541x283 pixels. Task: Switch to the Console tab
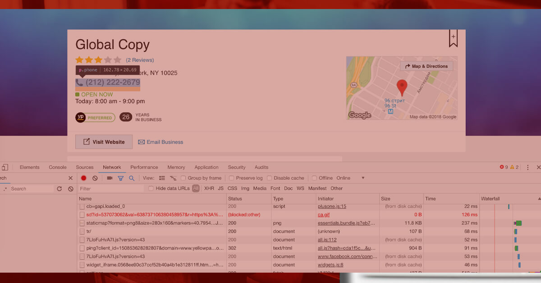pyautogui.click(x=58, y=167)
